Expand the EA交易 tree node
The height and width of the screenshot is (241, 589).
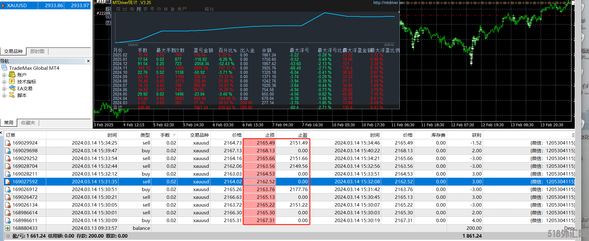[4, 88]
